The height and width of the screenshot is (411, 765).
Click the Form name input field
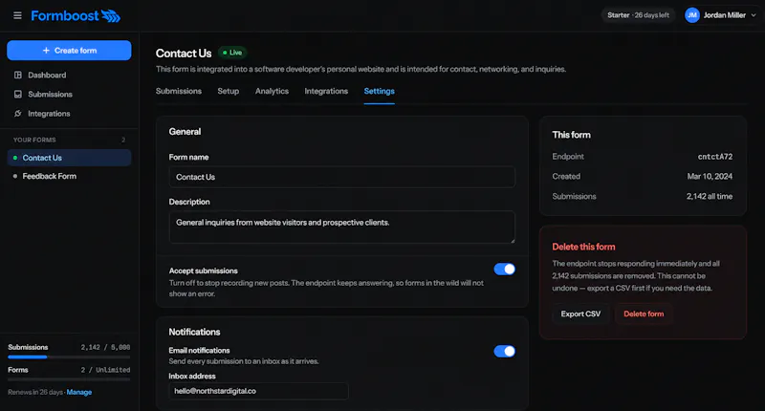pyautogui.click(x=341, y=177)
